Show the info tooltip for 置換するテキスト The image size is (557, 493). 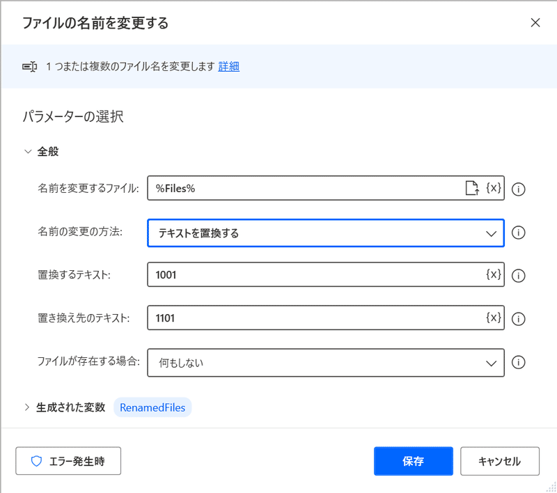[x=518, y=276]
